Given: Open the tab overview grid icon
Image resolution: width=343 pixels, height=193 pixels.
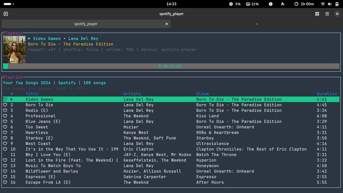Looking at the screenshot, I should 317,14.
